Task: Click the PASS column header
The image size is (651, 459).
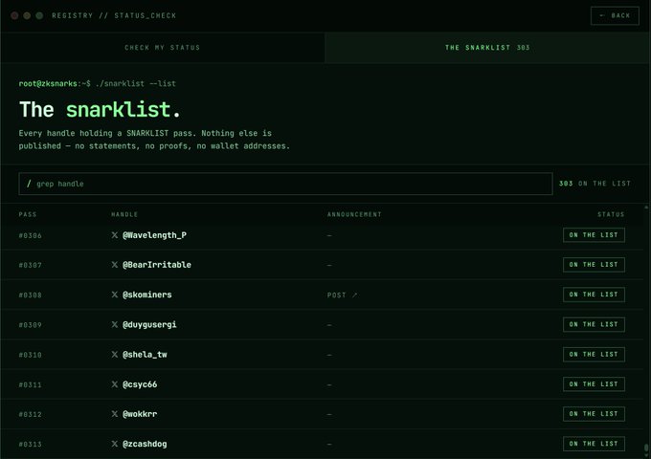Action: pos(28,214)
